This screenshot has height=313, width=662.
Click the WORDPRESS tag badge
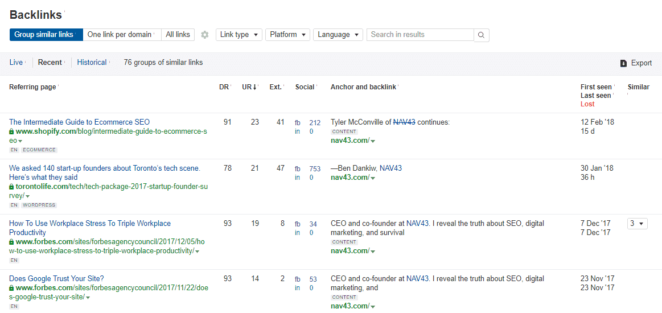coord(39,205)
